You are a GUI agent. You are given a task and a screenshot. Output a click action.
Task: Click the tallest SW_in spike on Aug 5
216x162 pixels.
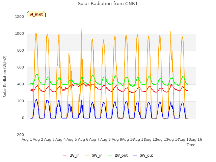click(x=81, y=28)
